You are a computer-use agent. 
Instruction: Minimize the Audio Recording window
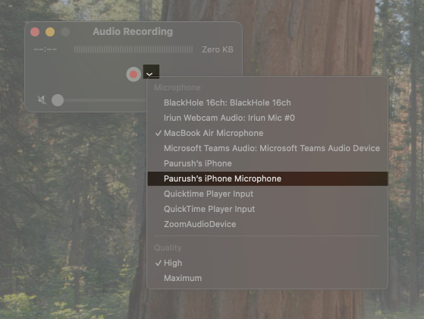tap(50, 32)
